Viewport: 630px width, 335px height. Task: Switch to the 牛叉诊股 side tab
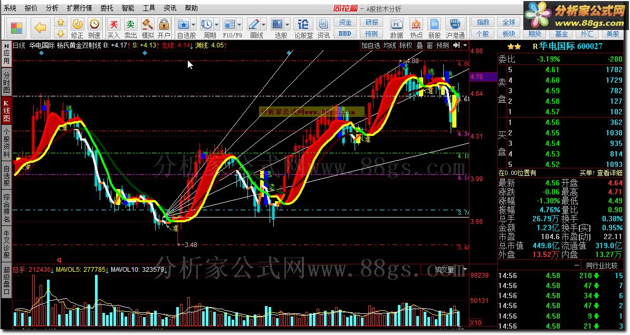point(6,244)
